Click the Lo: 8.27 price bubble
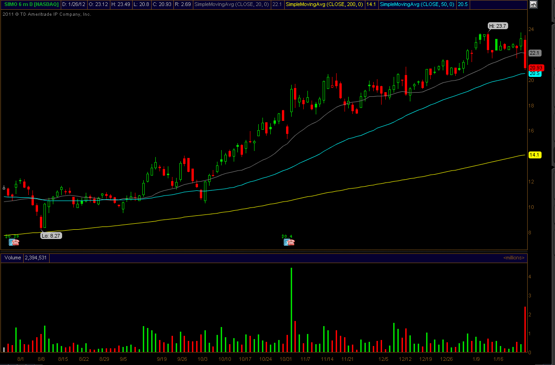 (x=51, y=236)
